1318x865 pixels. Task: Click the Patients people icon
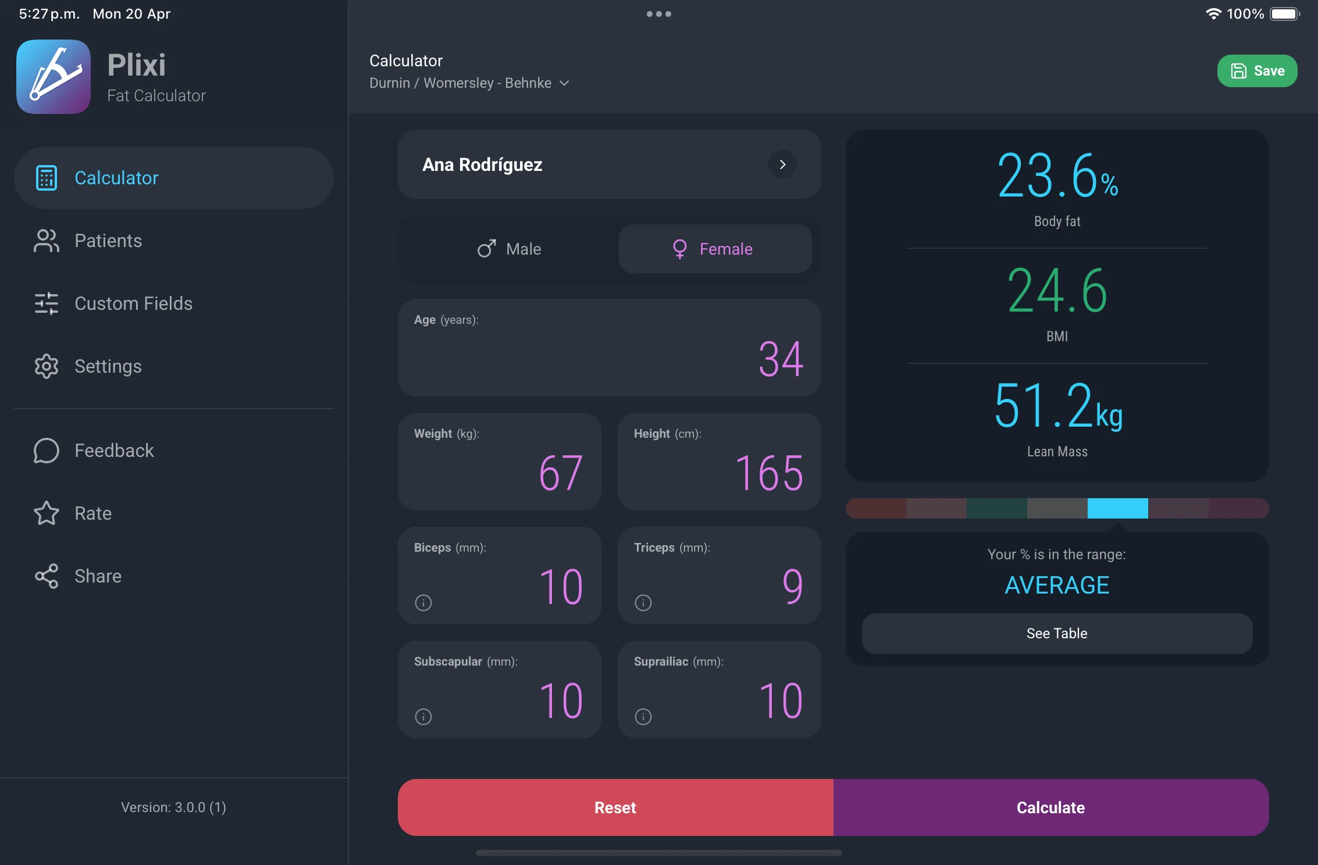click(47, 241)
